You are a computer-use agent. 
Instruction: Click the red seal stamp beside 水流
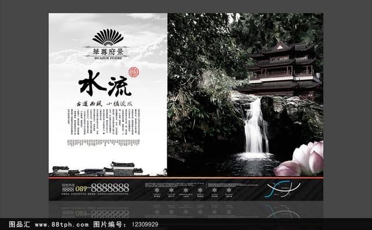[133, 72]
